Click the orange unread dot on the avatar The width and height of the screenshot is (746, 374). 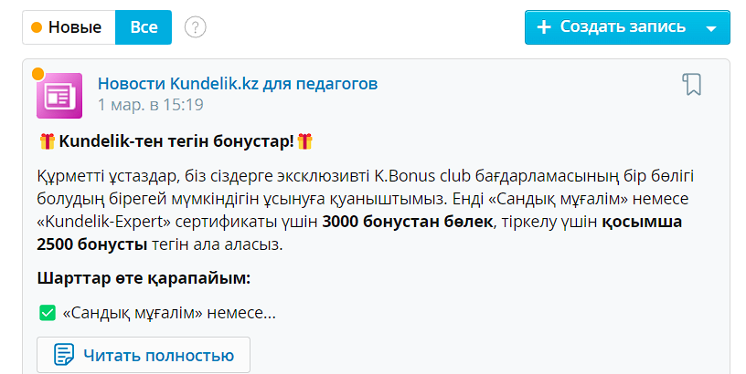38,74
